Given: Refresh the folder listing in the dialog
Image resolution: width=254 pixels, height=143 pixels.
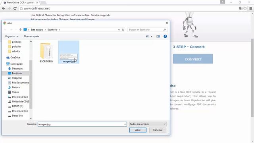Looking at the screenshot, I should (123, 30).
